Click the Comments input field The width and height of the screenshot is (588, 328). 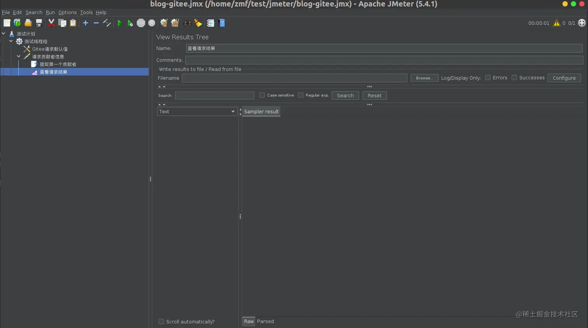tap(384, 60)
